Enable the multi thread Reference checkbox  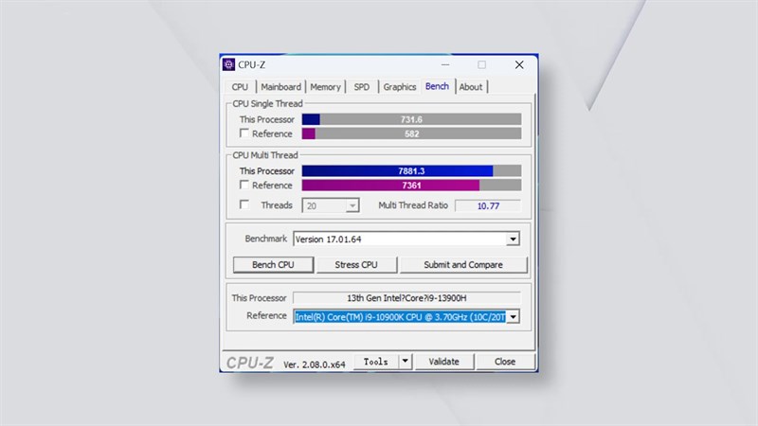point(244,186)
